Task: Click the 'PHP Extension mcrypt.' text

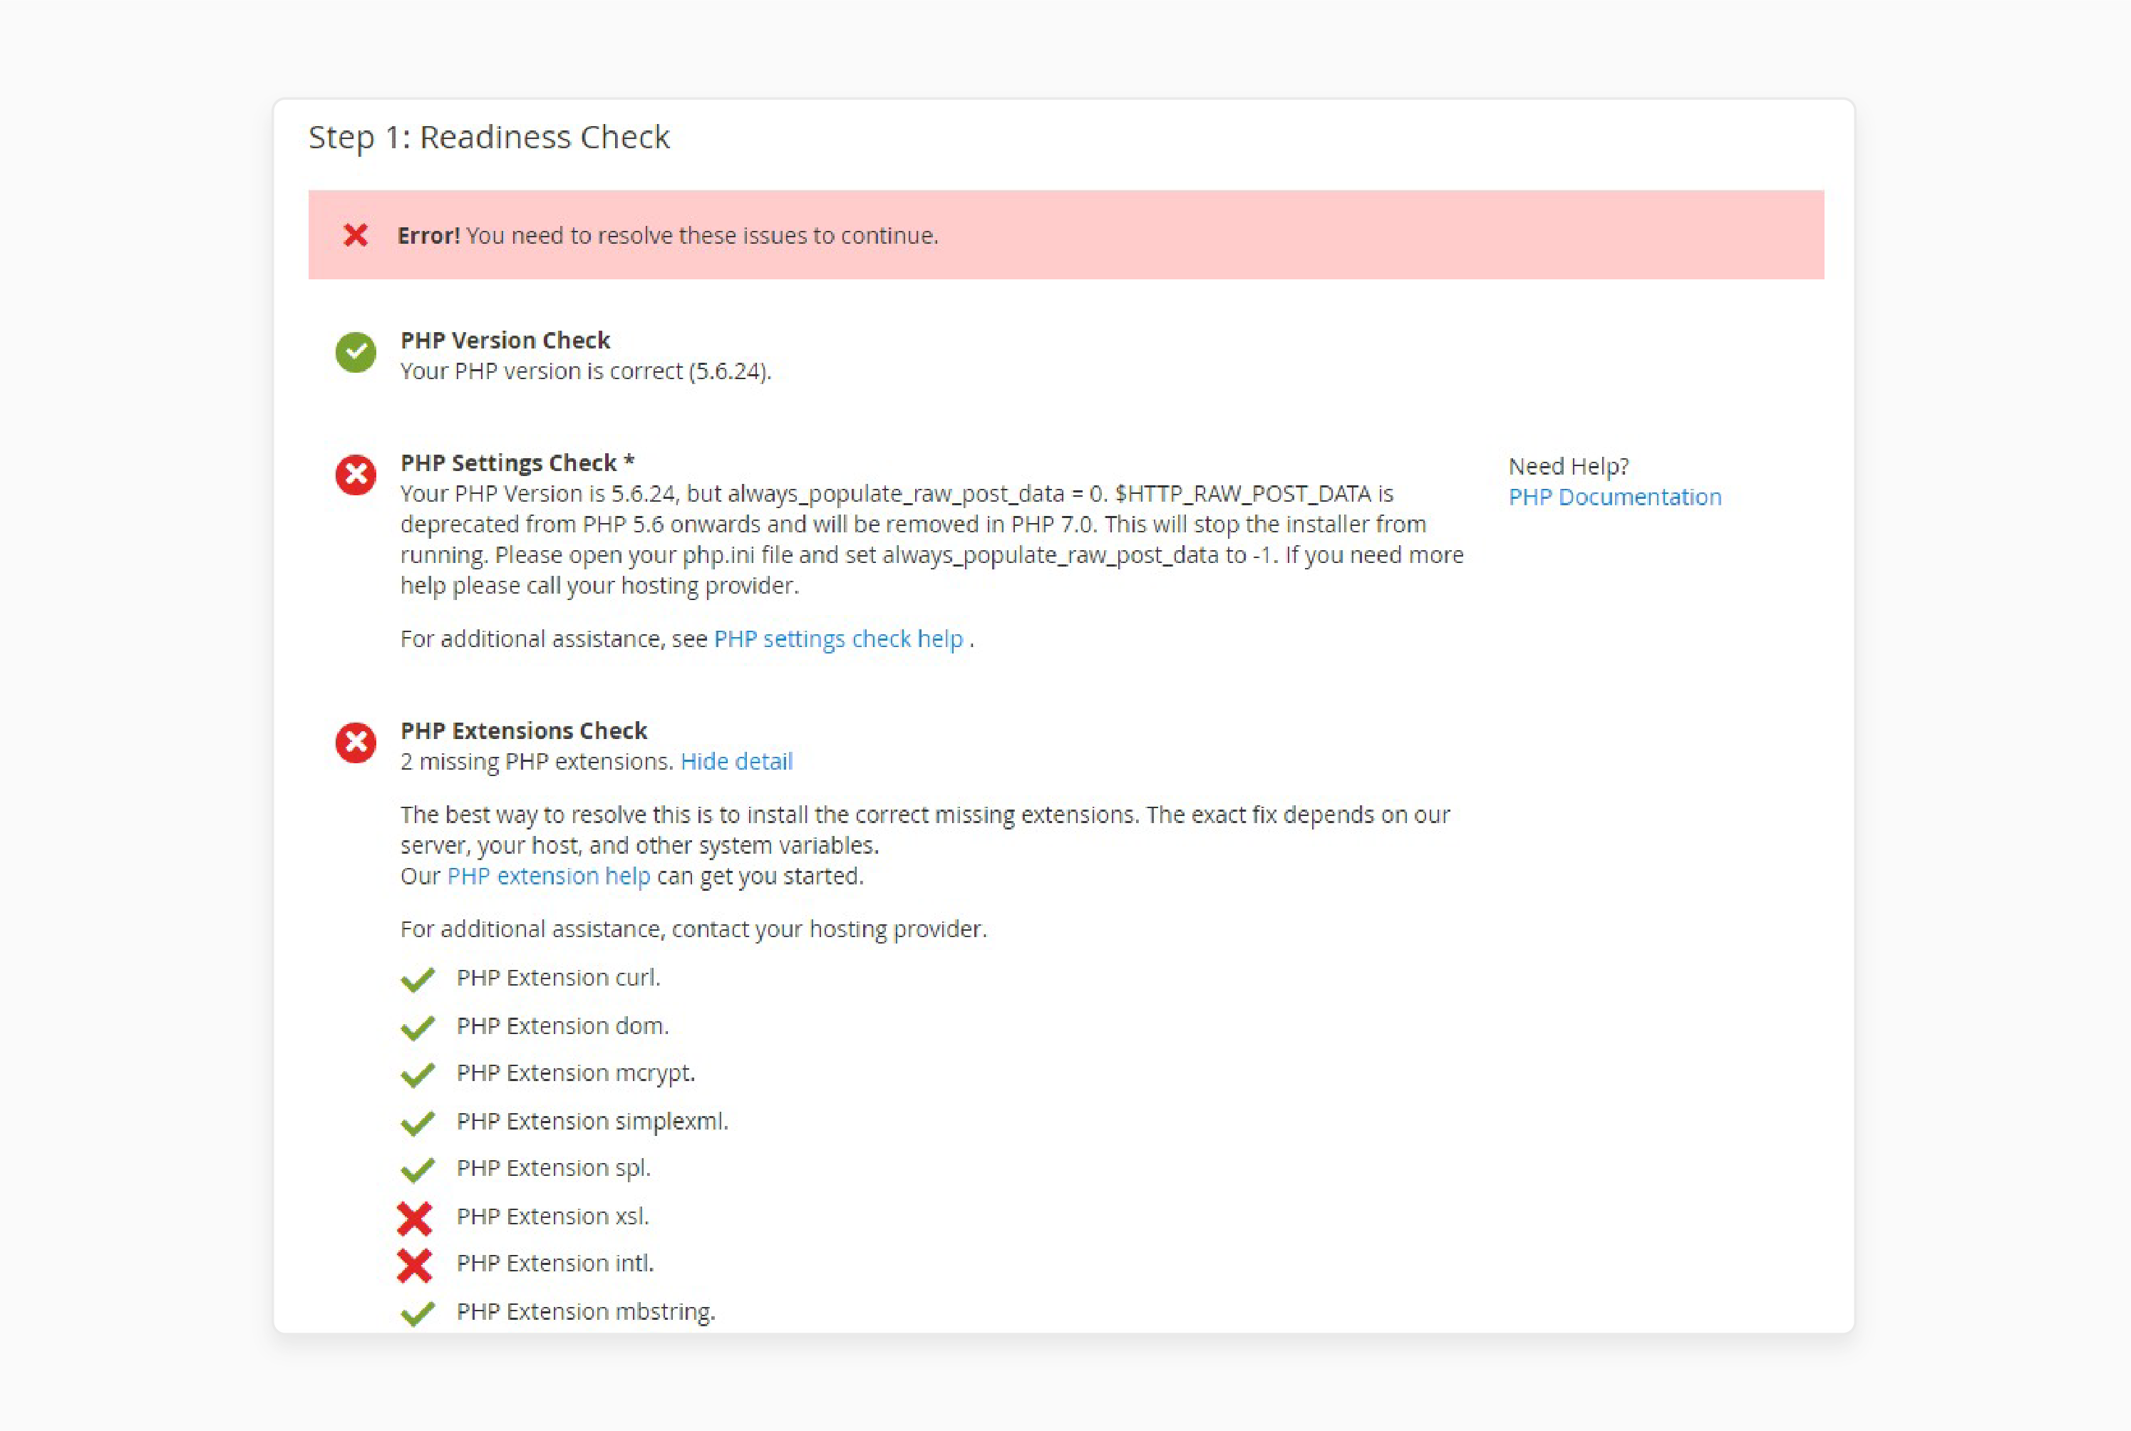Action: point(576,1073)
